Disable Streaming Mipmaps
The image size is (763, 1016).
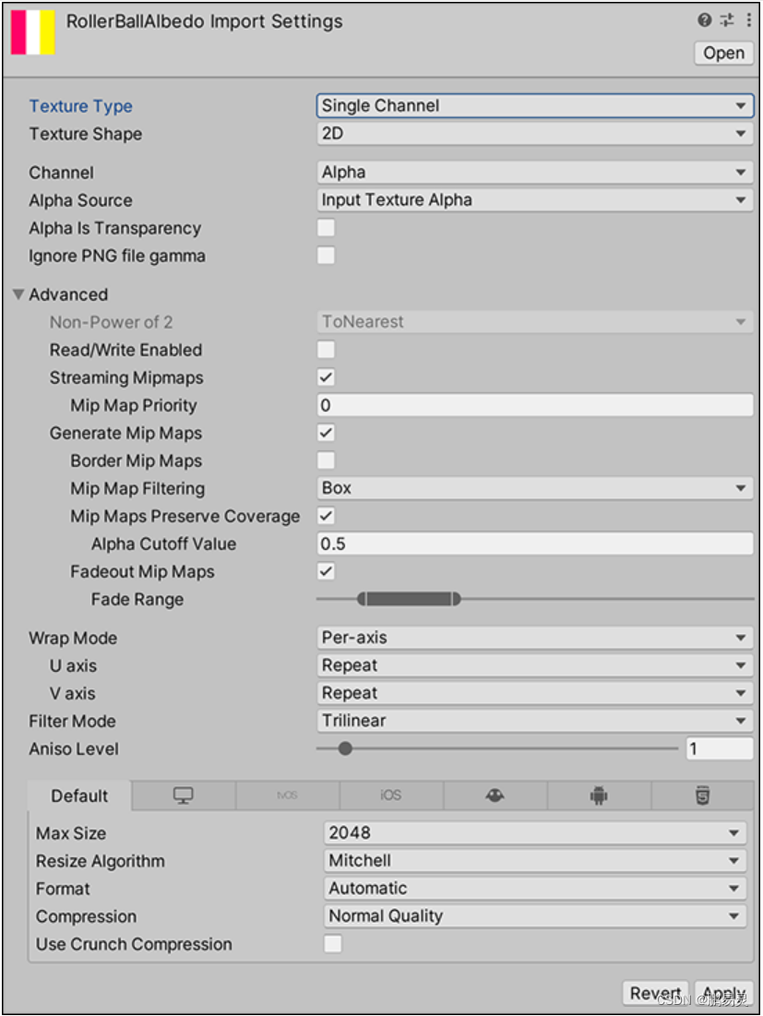coord(326,377)
